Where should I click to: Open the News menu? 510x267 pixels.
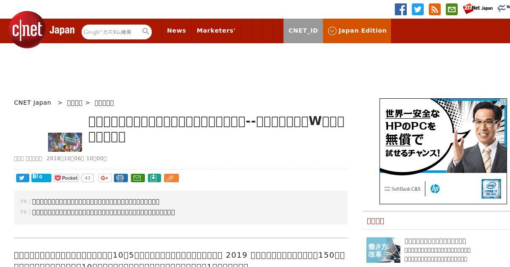pyautogui.click(x=176, y=31)
